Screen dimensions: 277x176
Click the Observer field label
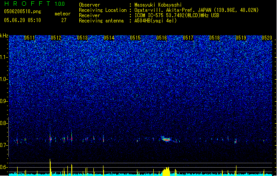click(x=89, y=5)
